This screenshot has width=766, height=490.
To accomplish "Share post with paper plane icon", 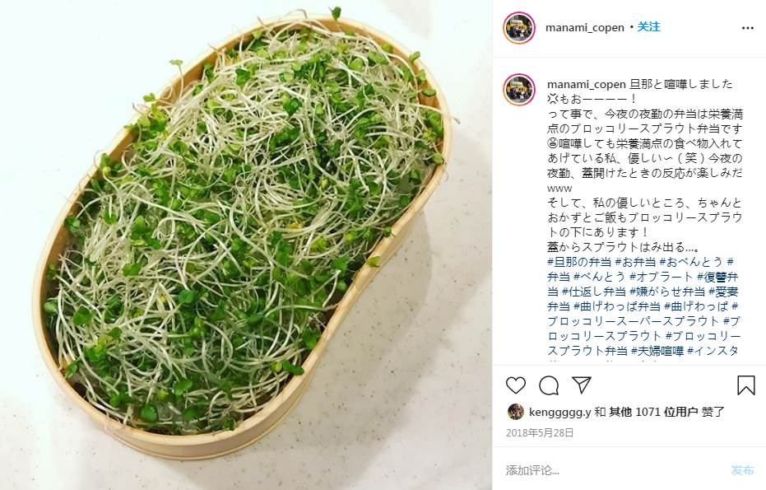I will pyautogui.click(x=582, y=385).
